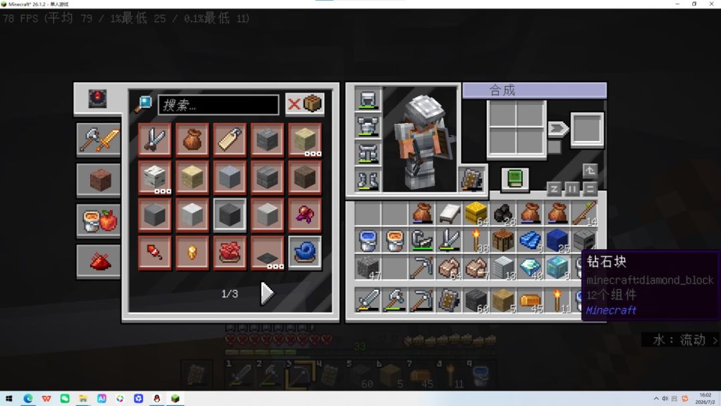Toggle the green recipe book button

click(x=515, y=178)
